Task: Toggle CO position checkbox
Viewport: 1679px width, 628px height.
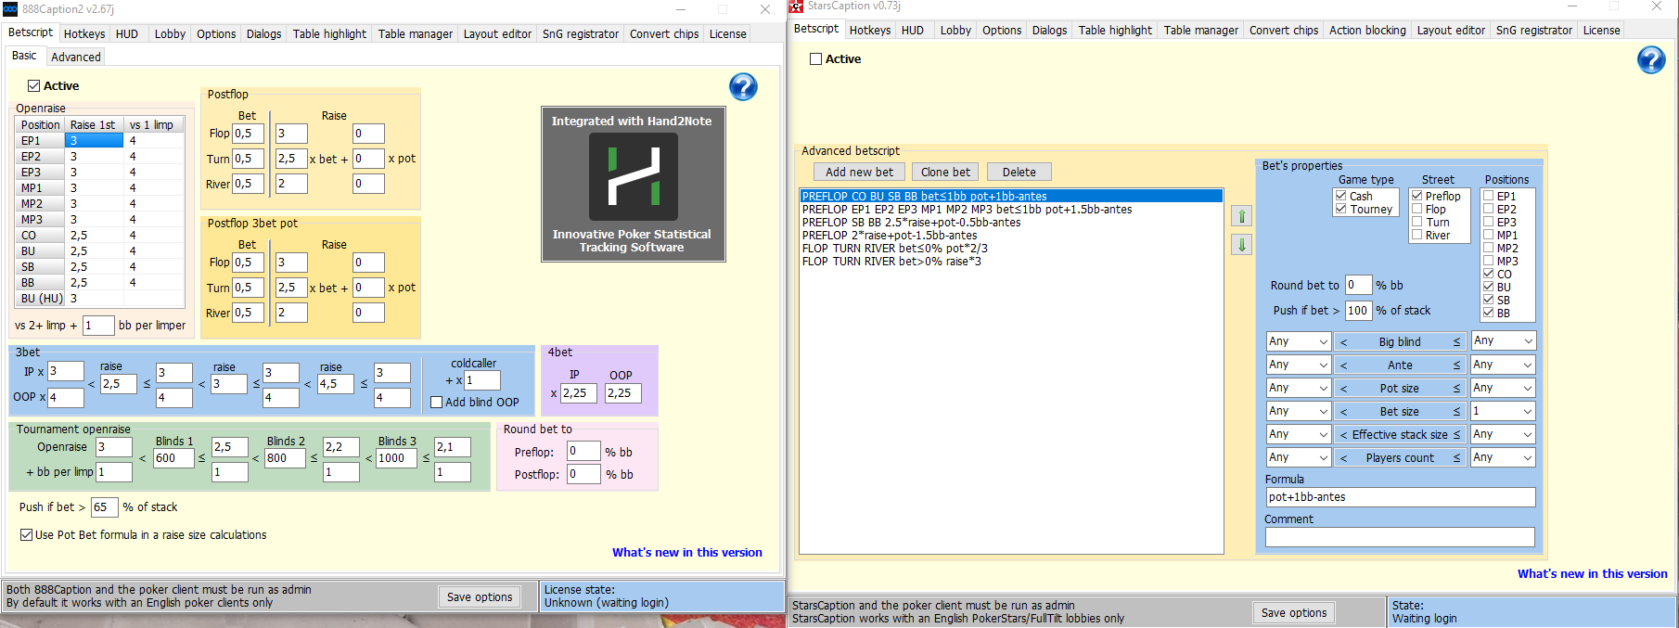Action: [x=1488, y=274]
